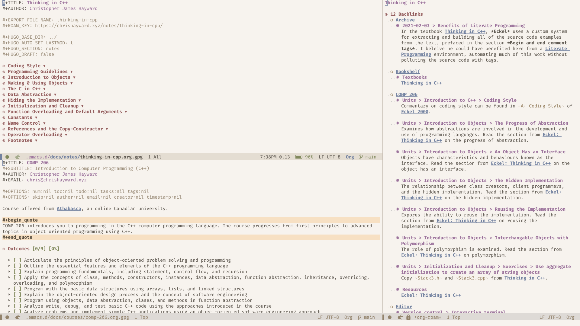Select the Org file mode menu item
This screenshot has height=326, width=580.
(x=348, y=317)
